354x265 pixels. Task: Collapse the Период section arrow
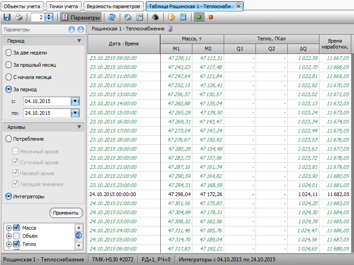(x=79, y=41)
